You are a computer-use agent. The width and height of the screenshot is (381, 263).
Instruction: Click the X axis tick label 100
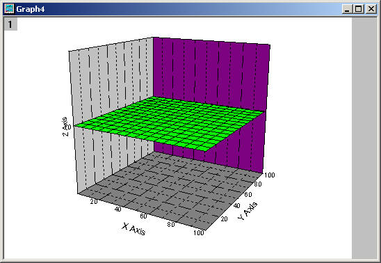[199, 232]
